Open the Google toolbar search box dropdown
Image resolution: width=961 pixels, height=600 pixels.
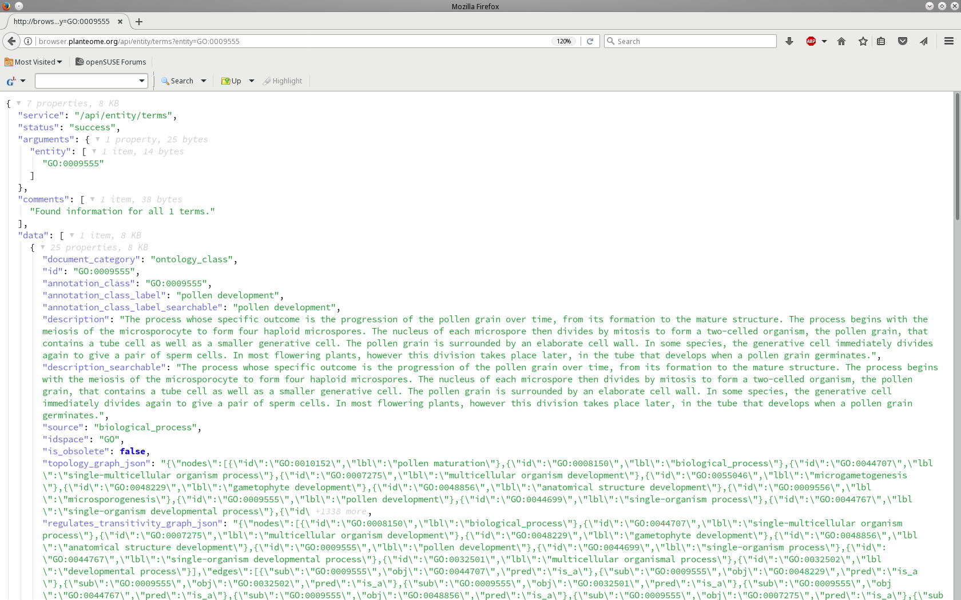(x=142, y=81)
